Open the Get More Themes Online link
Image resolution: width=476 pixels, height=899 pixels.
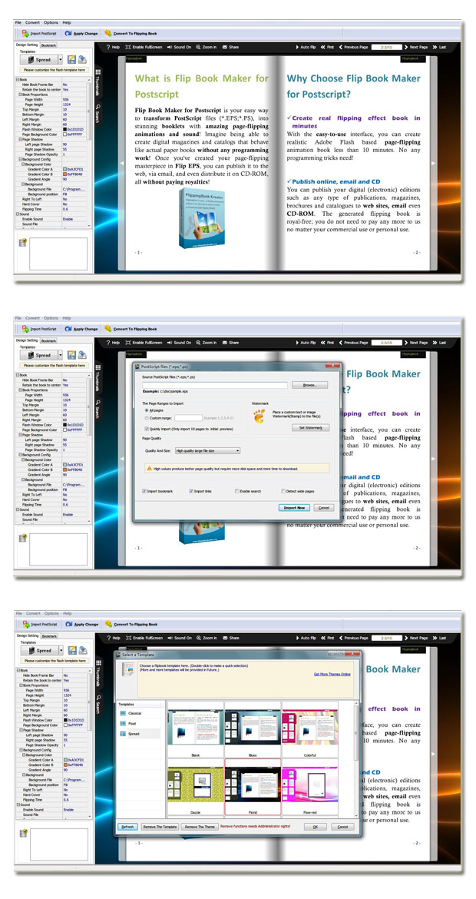coord(332,674)
